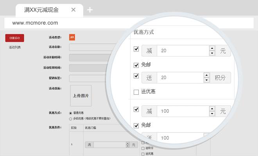Select the 普通优惠 radio option

click(x=70, y=113)
